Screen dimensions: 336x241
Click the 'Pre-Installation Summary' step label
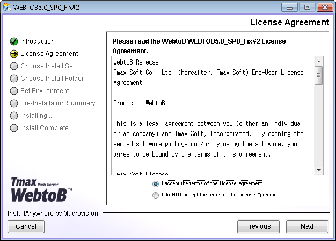(x=58, y=103)
